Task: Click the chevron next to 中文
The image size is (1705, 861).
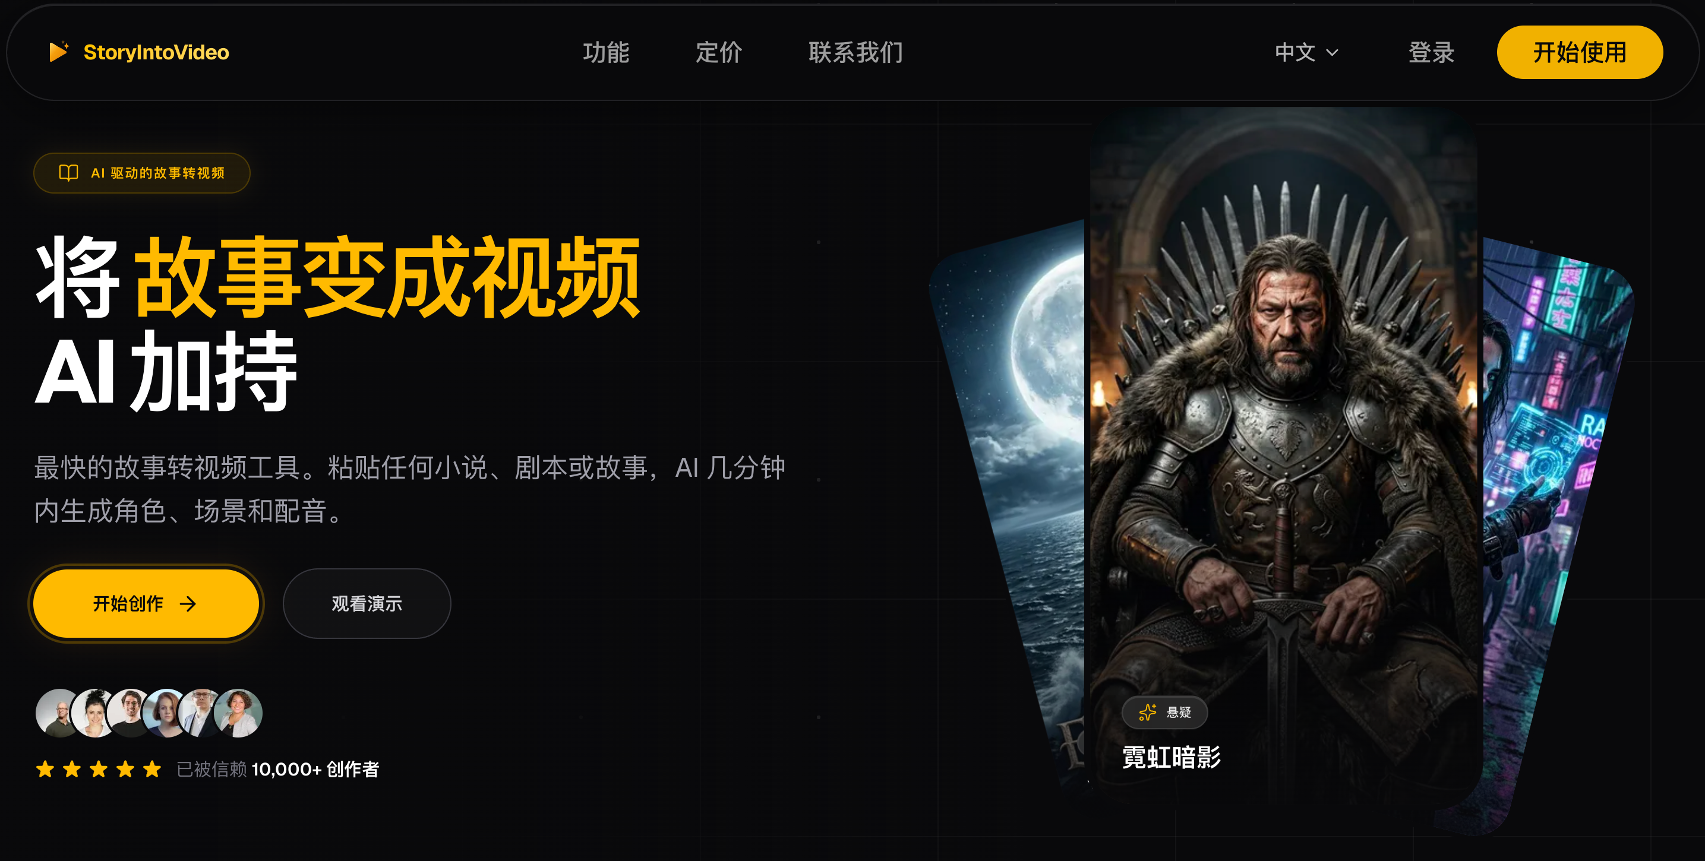Action: 1333,53
